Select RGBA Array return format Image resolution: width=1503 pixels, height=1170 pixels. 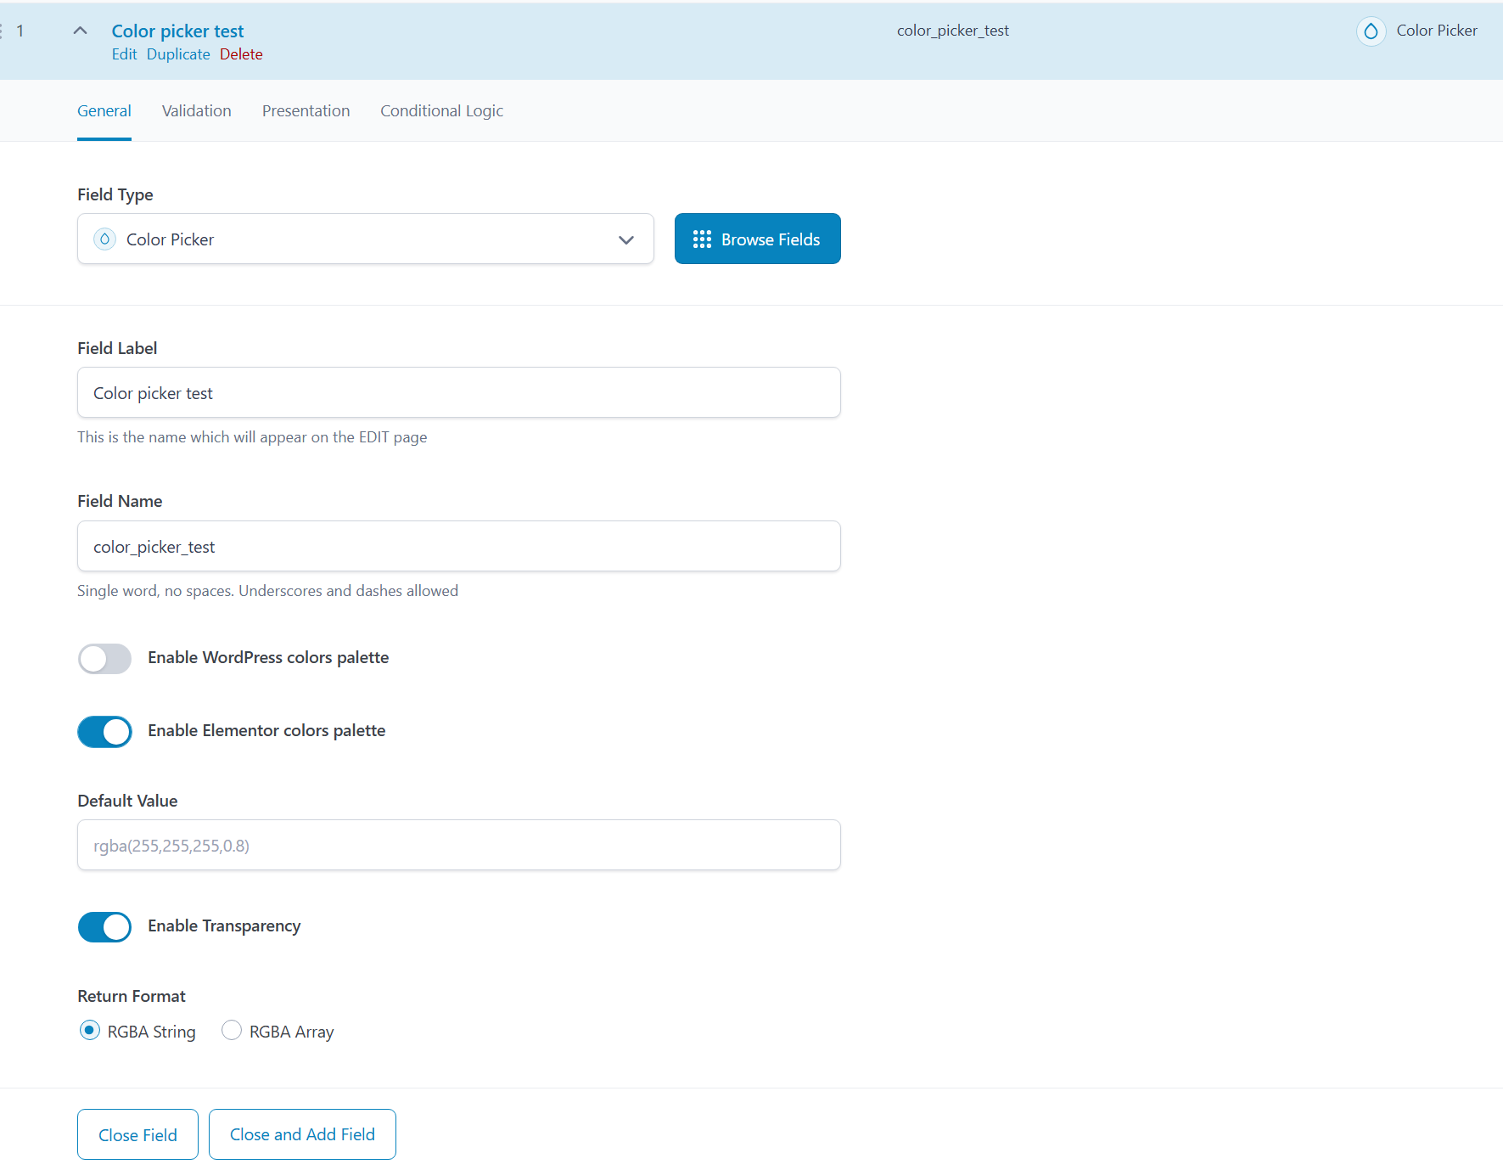coord(231,1031)
